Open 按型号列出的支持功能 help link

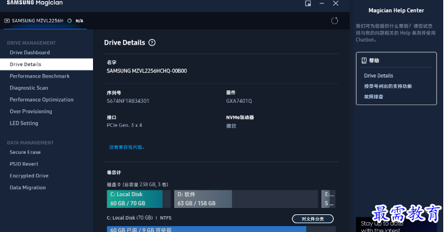pyautogui.click(x=388, y=86)
